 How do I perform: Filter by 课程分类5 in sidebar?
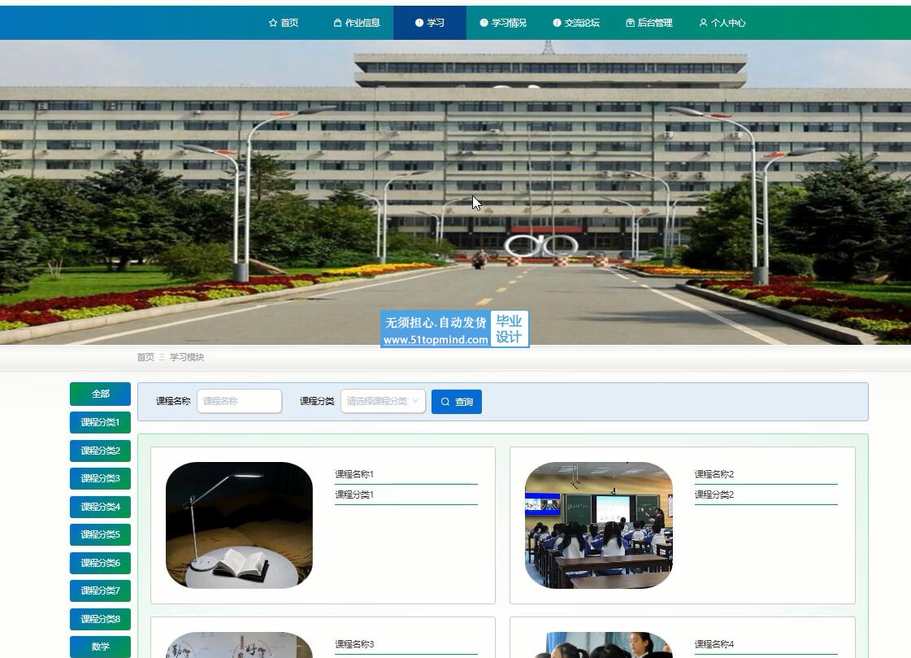coord(101,534)
